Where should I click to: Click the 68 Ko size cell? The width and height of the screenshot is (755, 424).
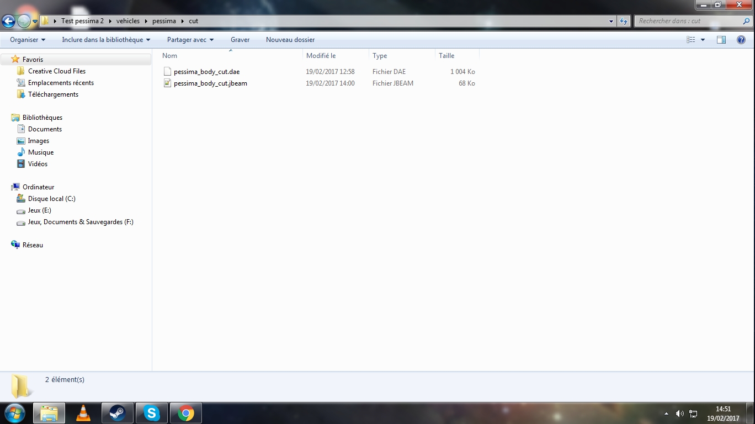467,83
